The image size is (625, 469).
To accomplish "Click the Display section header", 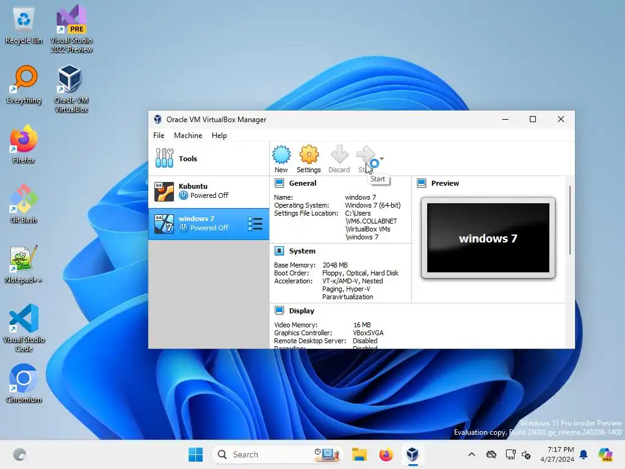I will [302, 311].
